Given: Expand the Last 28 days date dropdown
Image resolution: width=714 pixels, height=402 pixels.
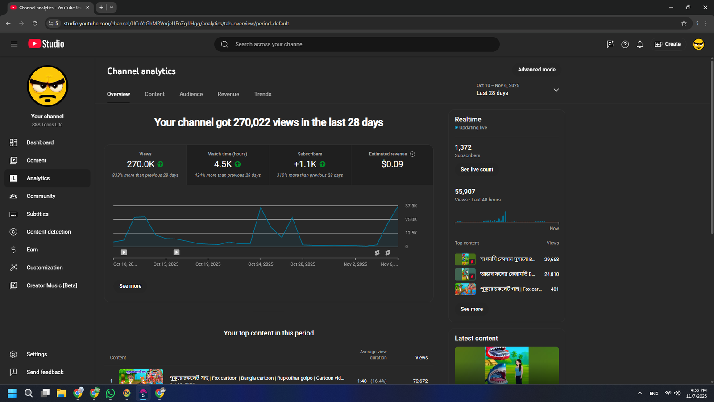Looking at the screenshot, I should point(556,90).
